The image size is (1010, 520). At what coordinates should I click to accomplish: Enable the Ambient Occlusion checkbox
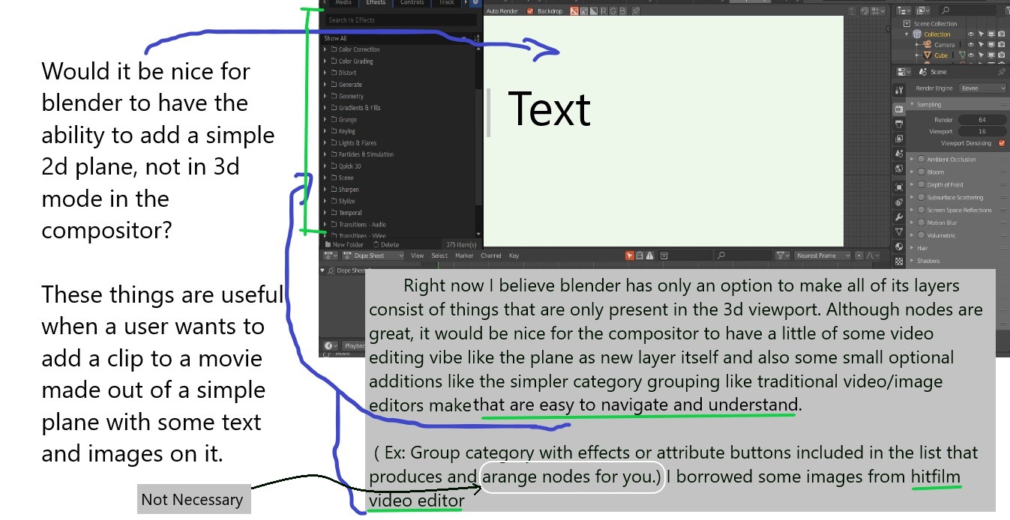click(x=921, y=160)
